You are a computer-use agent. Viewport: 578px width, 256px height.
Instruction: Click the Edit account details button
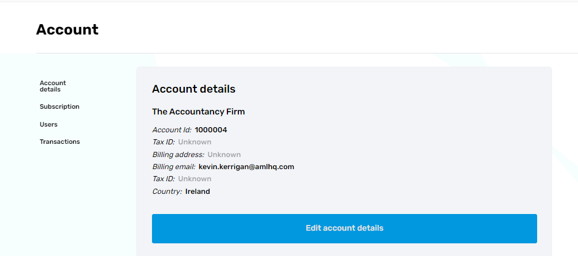pos(344,228)
